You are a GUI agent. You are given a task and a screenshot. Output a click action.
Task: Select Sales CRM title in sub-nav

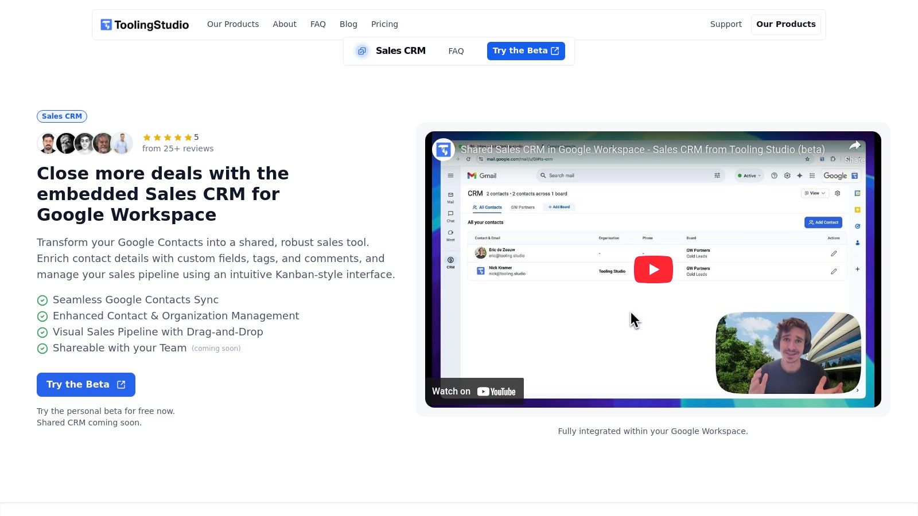point(400,50)
